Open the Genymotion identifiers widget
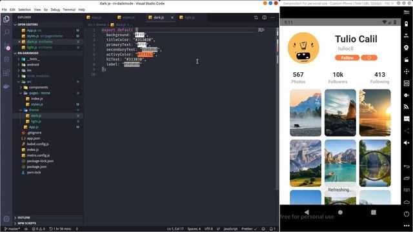The height and width of the screenshot is (232, 413). (407, 83)
